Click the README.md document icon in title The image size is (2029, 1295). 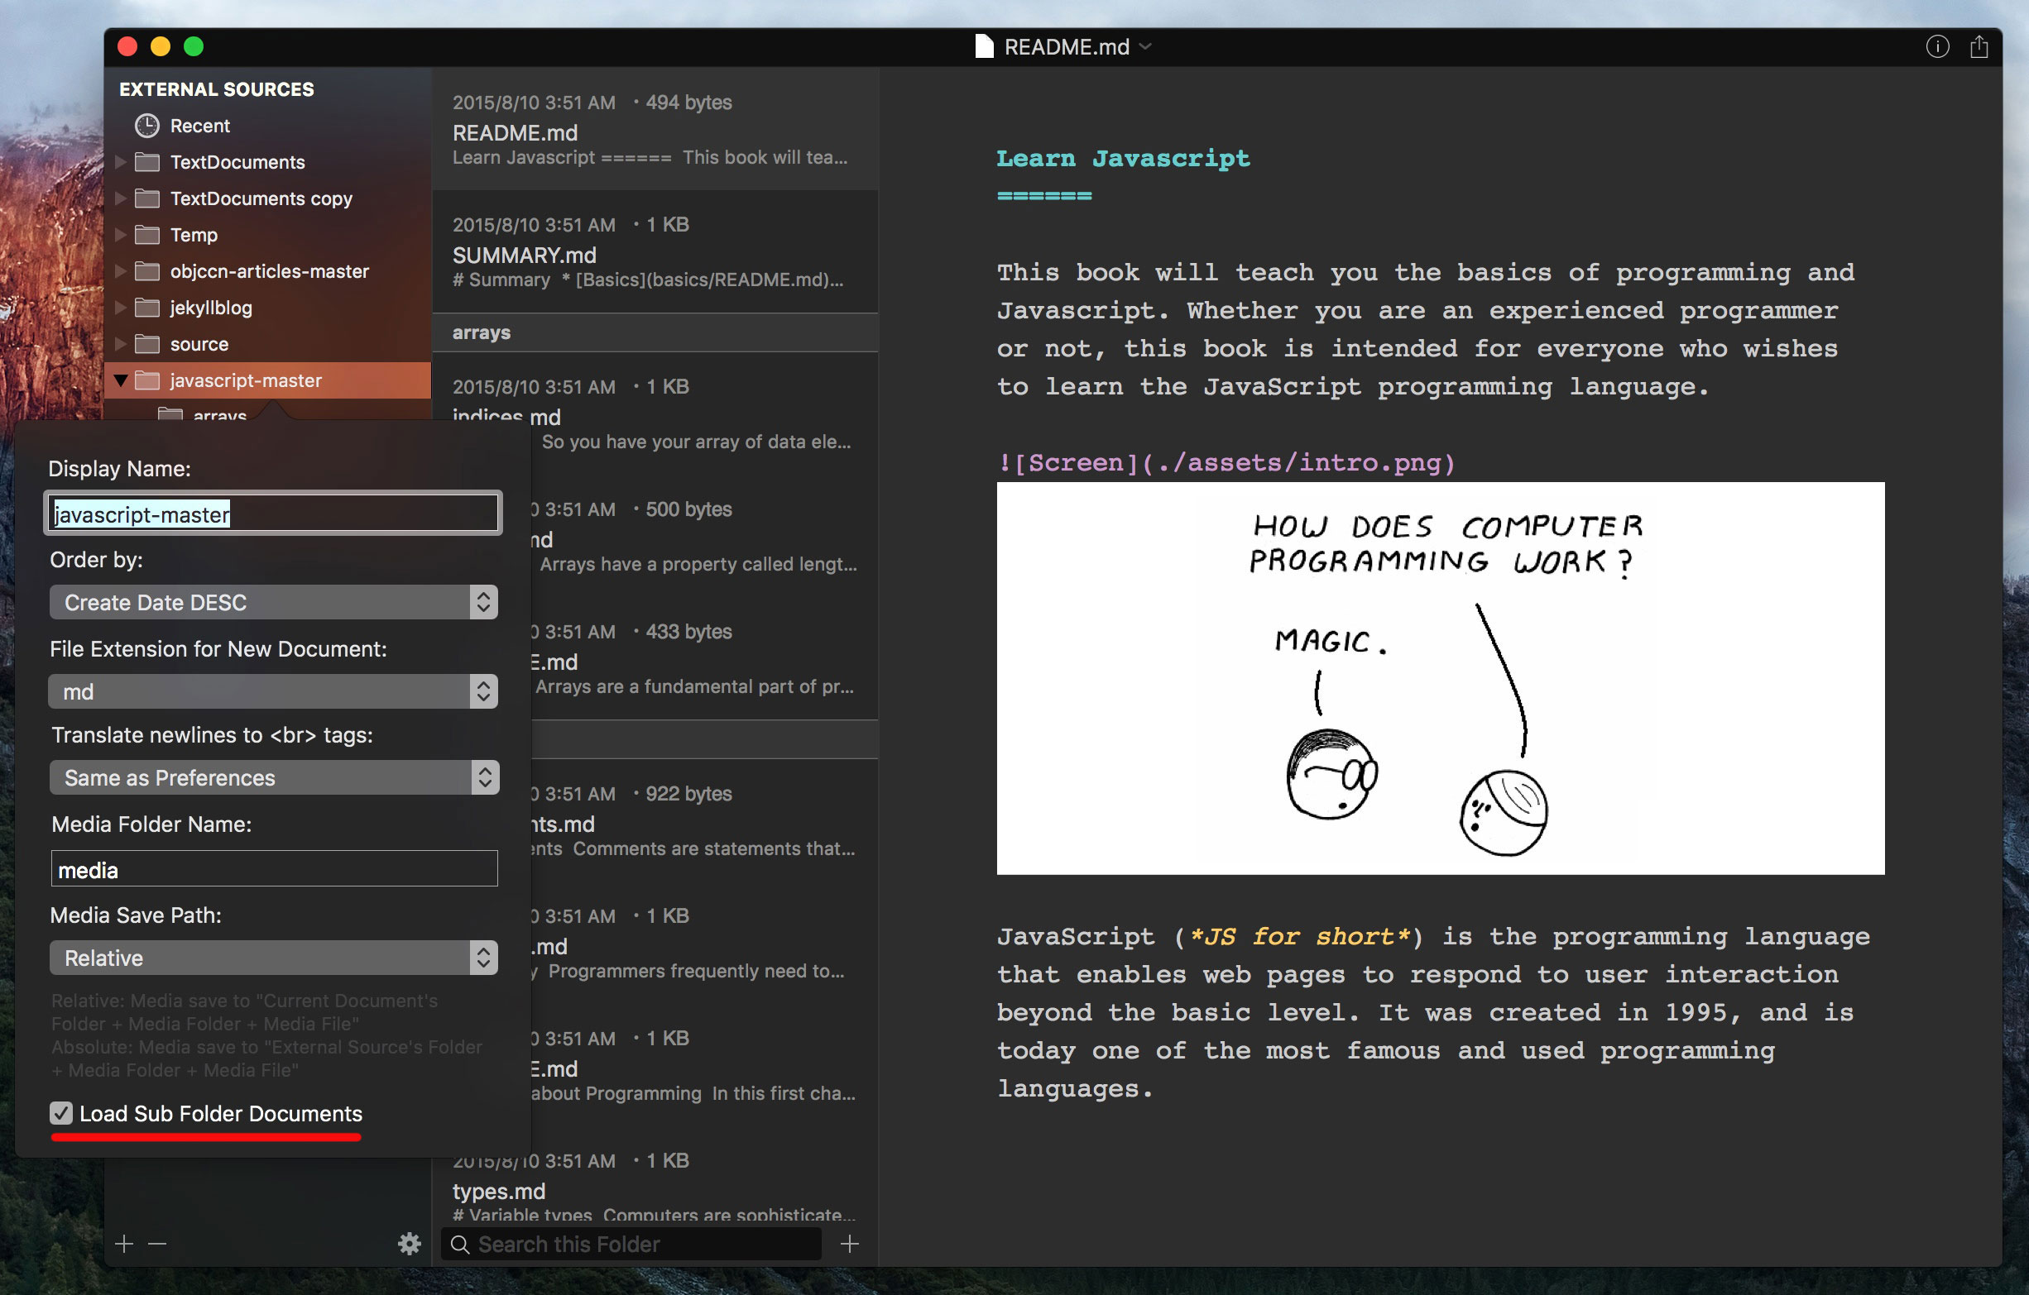(983, 46)
